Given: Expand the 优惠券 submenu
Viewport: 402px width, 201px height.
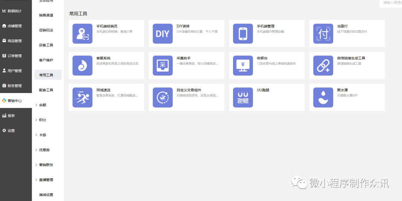Looking at the screenshot, I should click(44, 150).
